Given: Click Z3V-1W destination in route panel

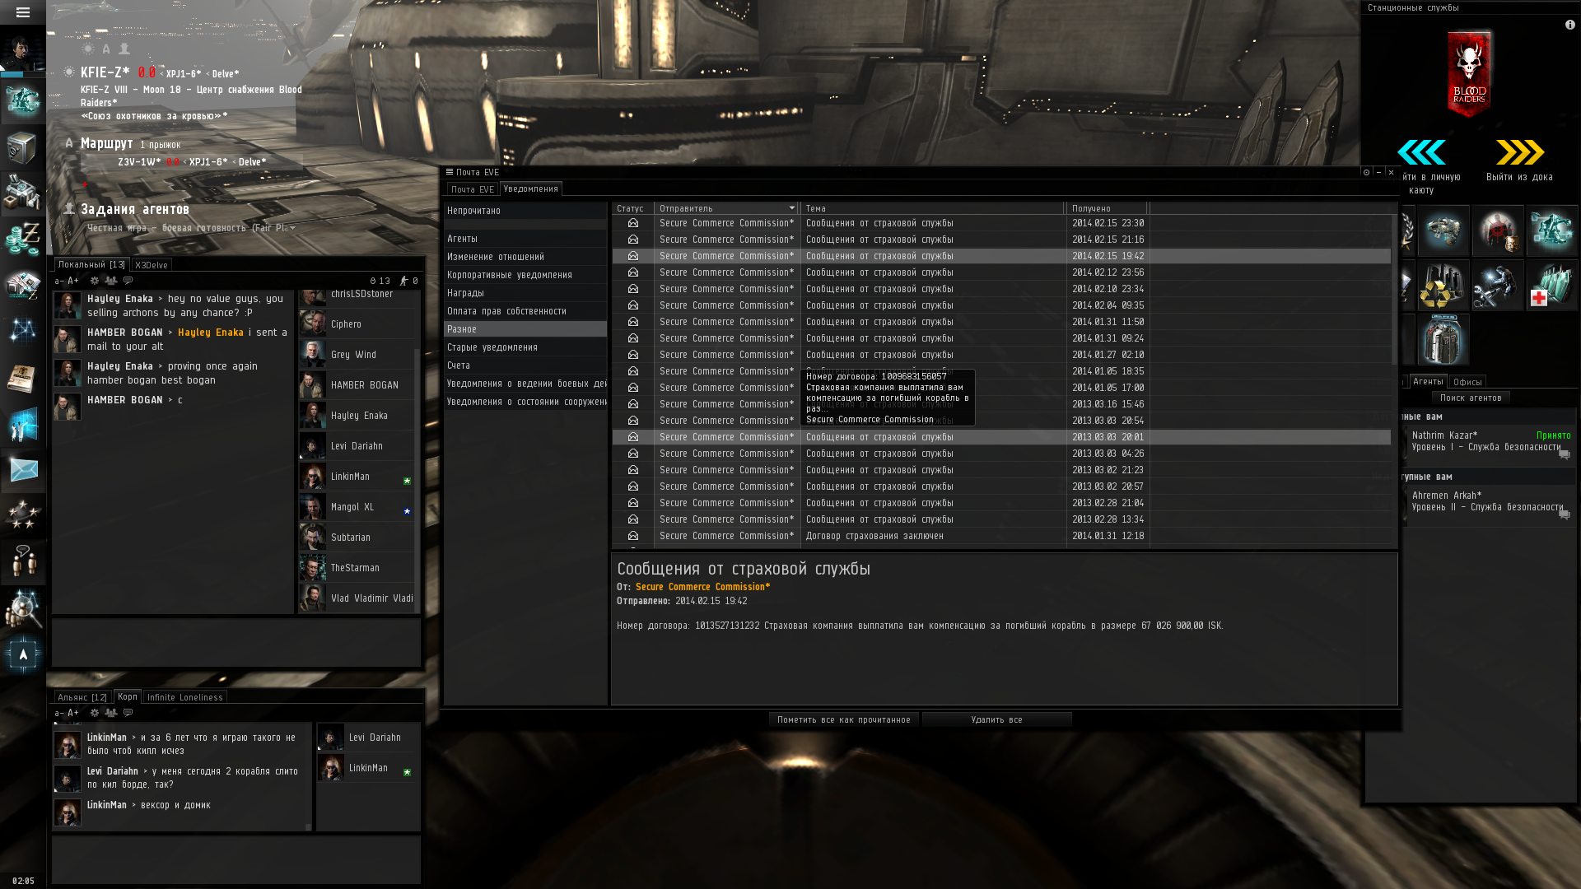Looking at the screenshot, I should (x=140, y=162).
